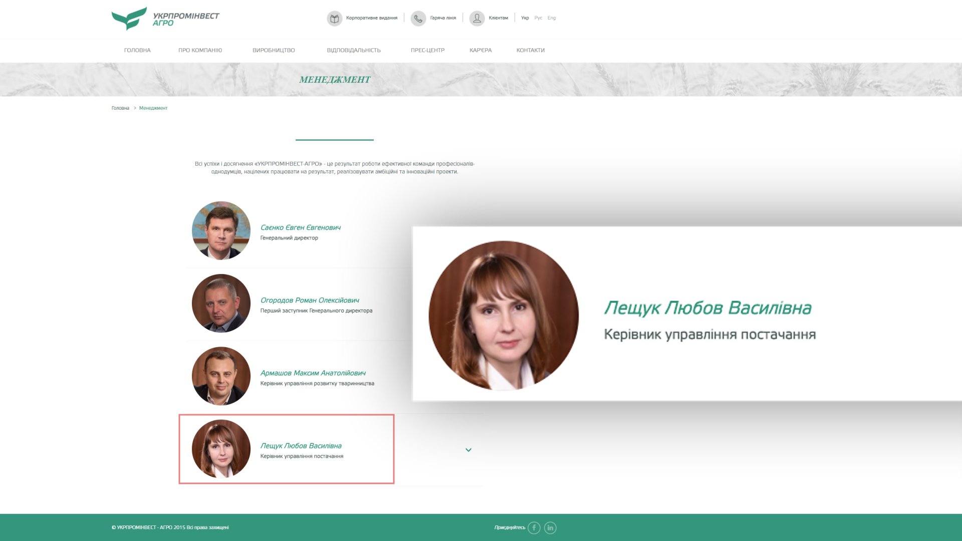962x541 pixels.
Task: Open the Контакти page
Action: [x=530, y=50]
